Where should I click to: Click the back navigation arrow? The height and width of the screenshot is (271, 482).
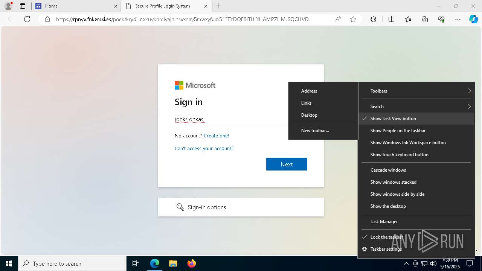coord(11,19)
